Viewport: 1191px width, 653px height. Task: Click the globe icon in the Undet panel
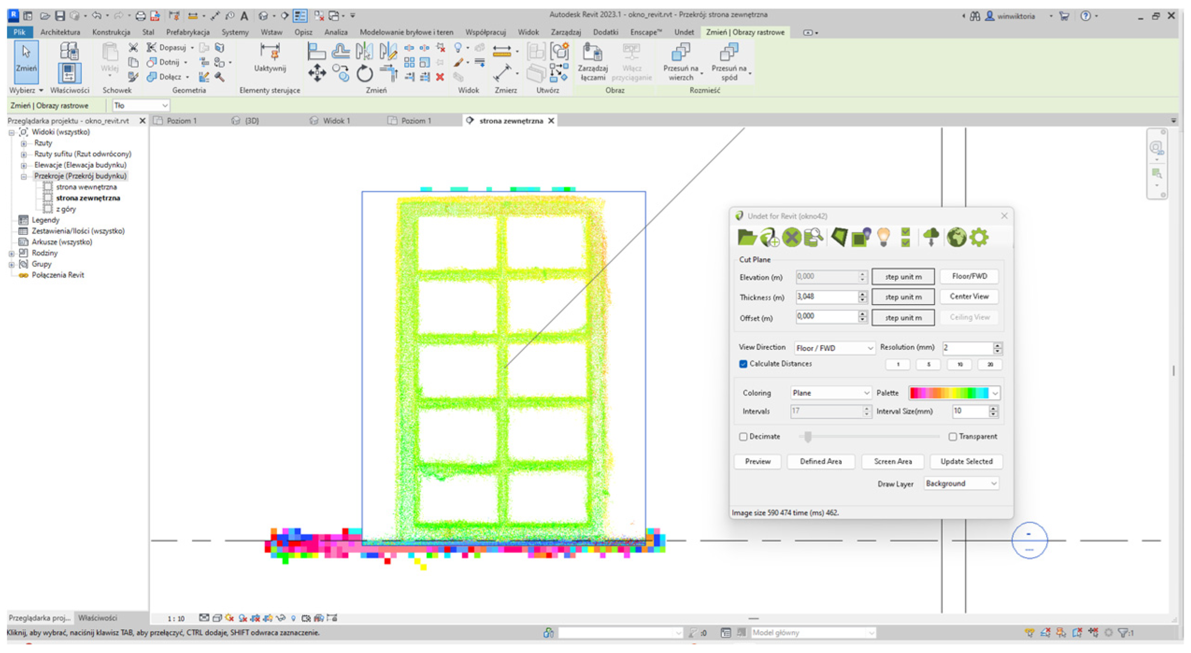tap(956, 237)
